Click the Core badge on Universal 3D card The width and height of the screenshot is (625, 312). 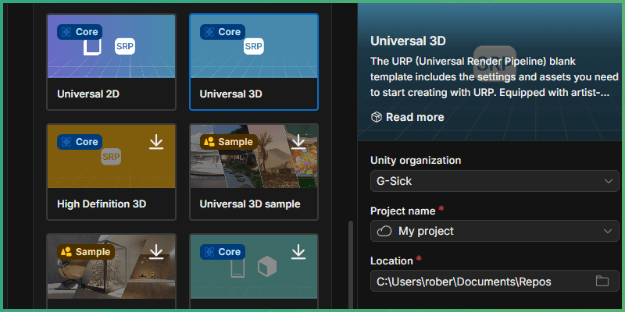pos(223,32)
